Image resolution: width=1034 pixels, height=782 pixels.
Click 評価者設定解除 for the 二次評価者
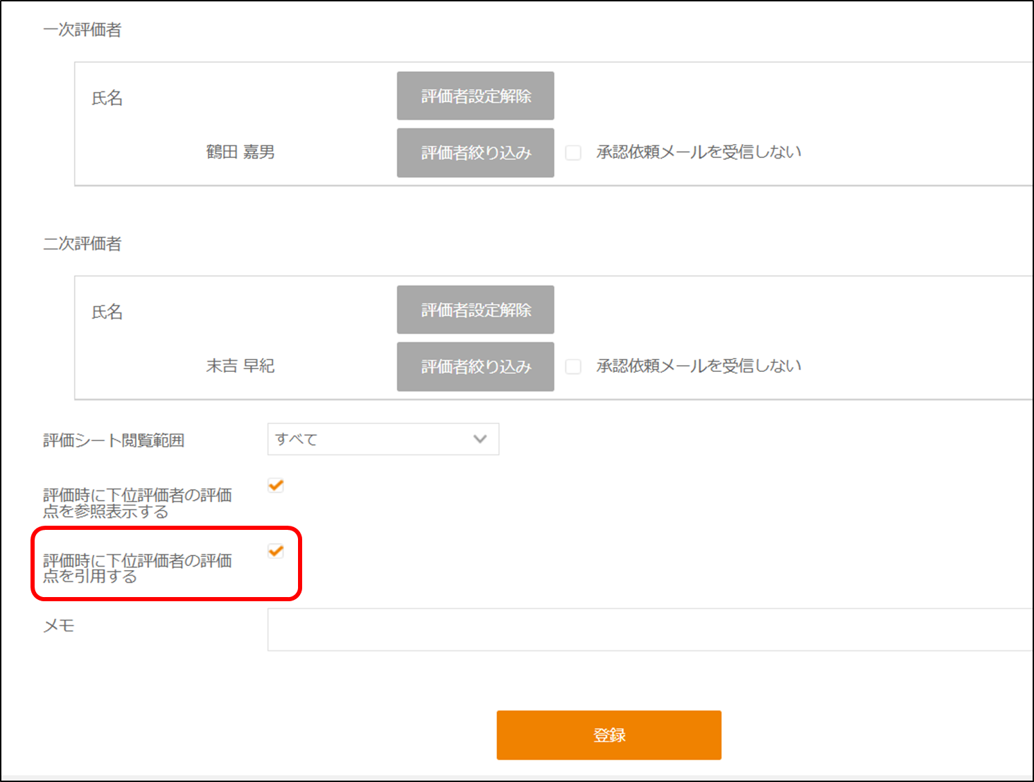point(475,310)
